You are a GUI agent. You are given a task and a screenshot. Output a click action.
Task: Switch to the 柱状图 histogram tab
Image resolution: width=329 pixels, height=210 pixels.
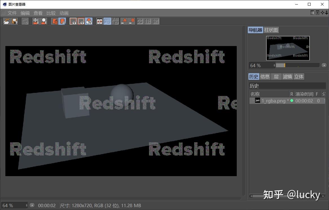click(x=271, y=30)
